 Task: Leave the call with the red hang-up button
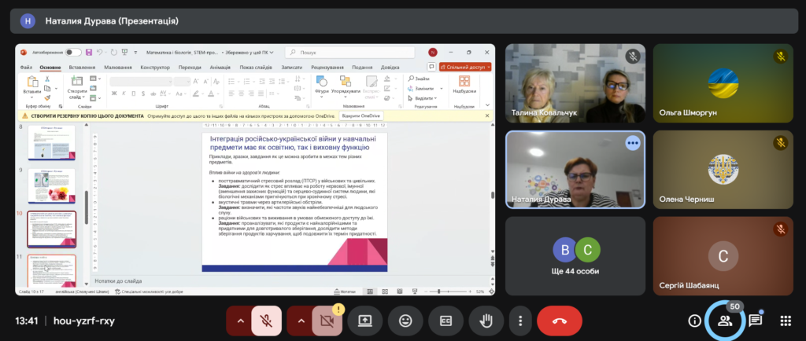point(559,321)
